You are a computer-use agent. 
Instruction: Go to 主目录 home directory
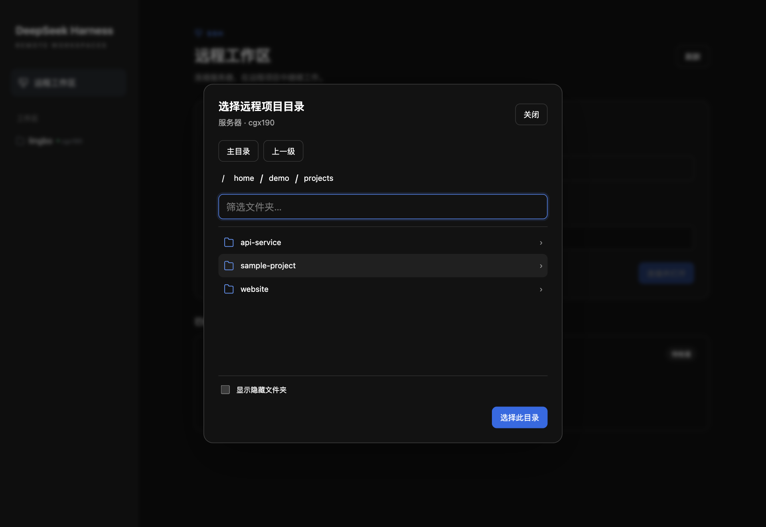238,151
